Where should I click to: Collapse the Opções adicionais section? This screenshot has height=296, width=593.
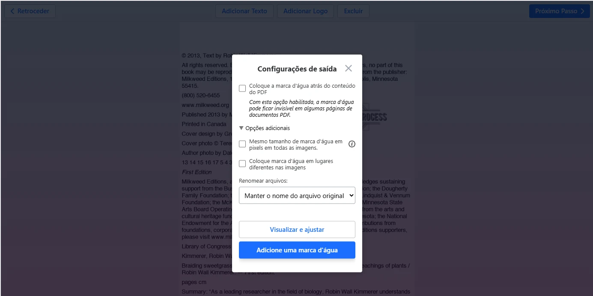point(241,128)
